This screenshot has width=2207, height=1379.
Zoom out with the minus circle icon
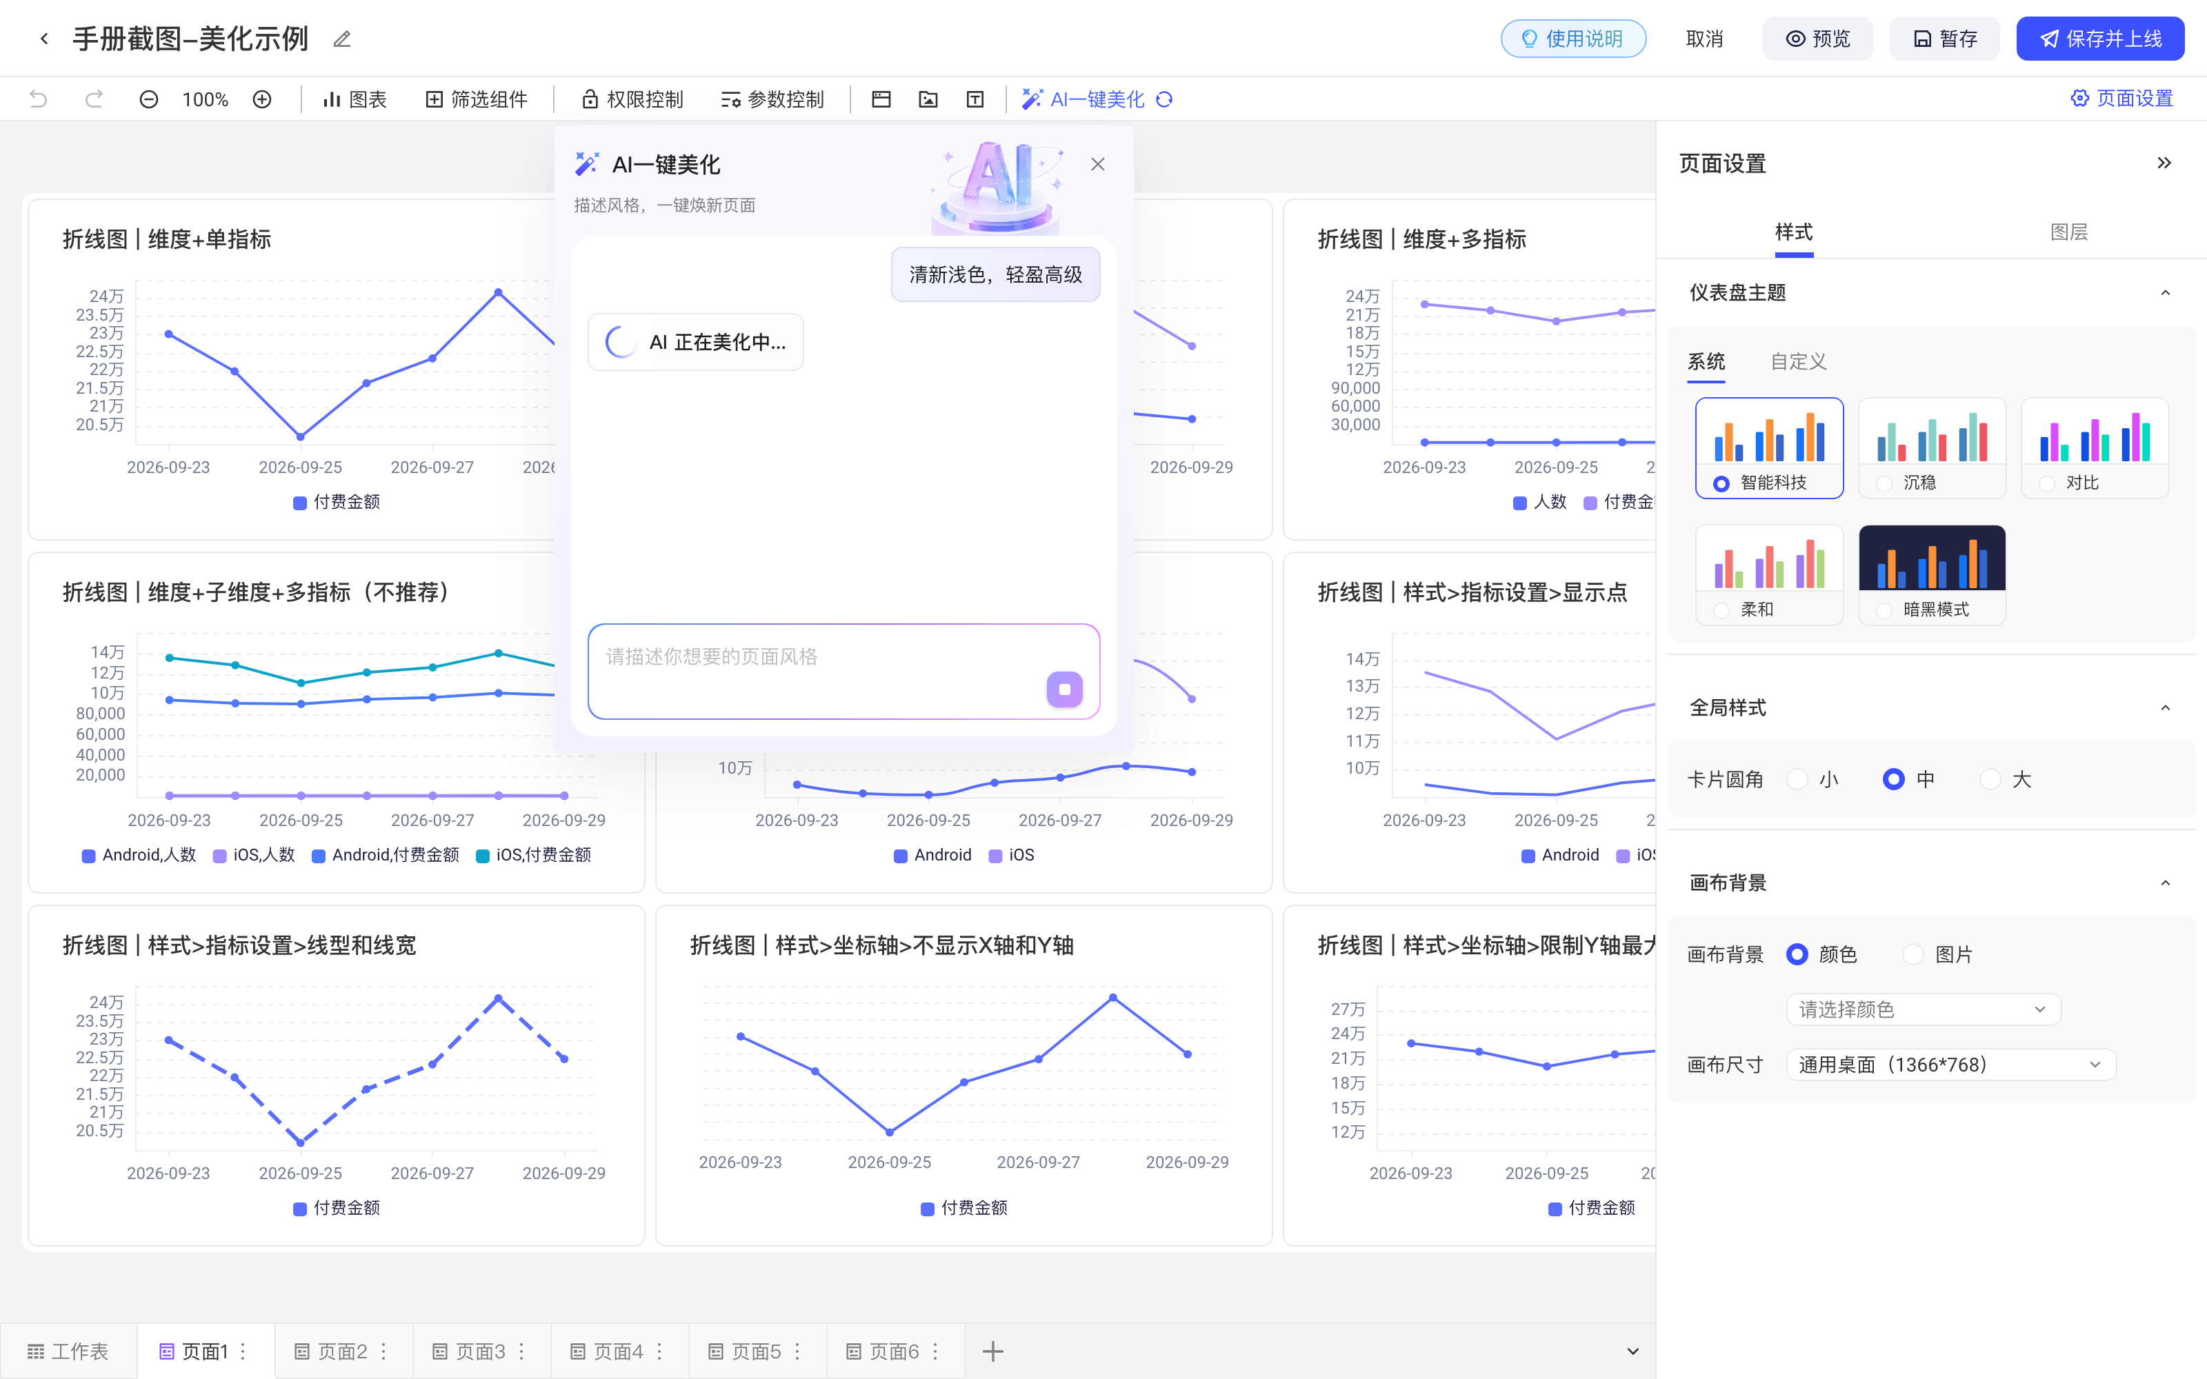click(x=149, y=99)
